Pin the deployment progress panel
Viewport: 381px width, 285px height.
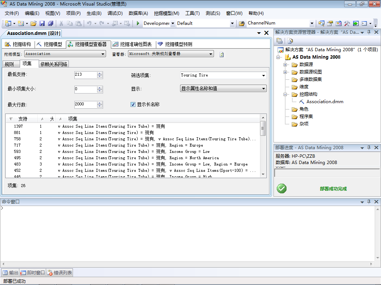click(369, 148)
